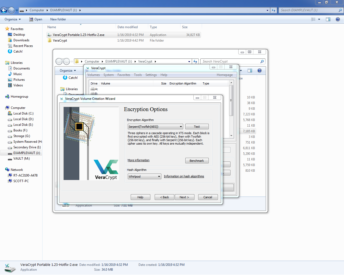
Task: Open the address history dropdown in VeraCrypt folder window
Action: [x=189, y=61]
